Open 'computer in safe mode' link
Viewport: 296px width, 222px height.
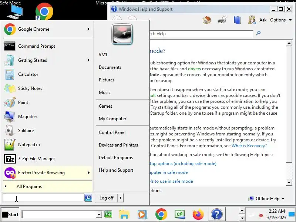(169, 172)
